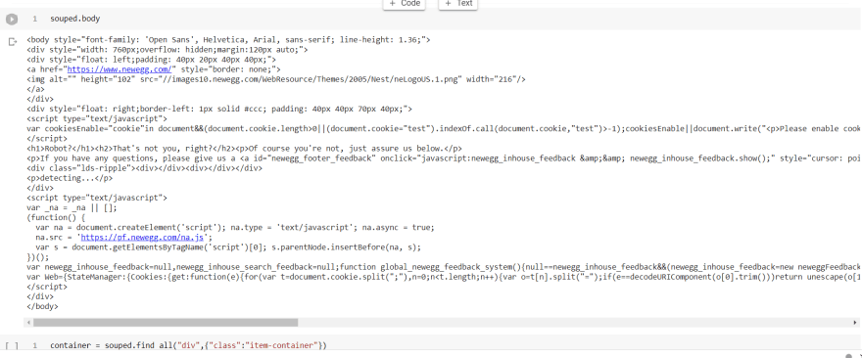
Task: Click the scrollbar left arrow
Action: [28, 323]
